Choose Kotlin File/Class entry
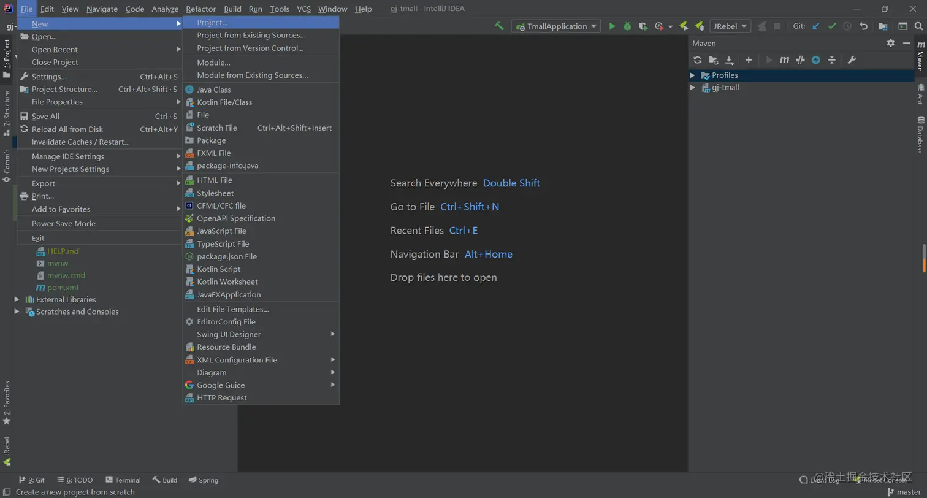This screenshot has height=498, width=927. click(x=261, y=102)
